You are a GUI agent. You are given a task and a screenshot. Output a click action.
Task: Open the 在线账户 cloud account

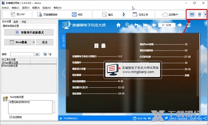coord(170,15)
